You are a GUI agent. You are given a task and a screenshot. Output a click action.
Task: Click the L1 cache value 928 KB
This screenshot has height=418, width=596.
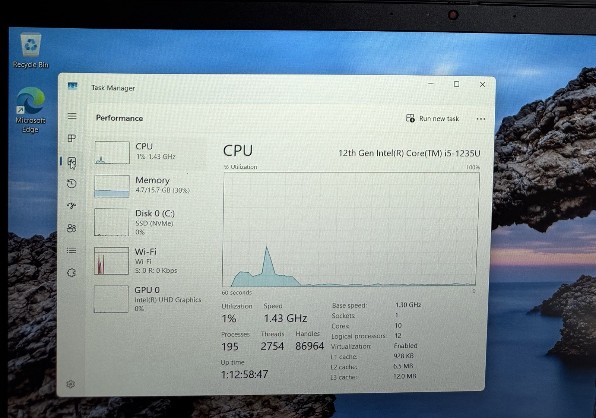click(403, 356)
